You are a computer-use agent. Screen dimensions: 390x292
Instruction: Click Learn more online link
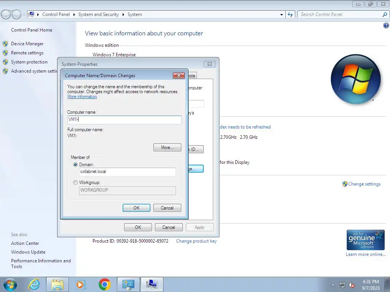[x=366, y=254]
